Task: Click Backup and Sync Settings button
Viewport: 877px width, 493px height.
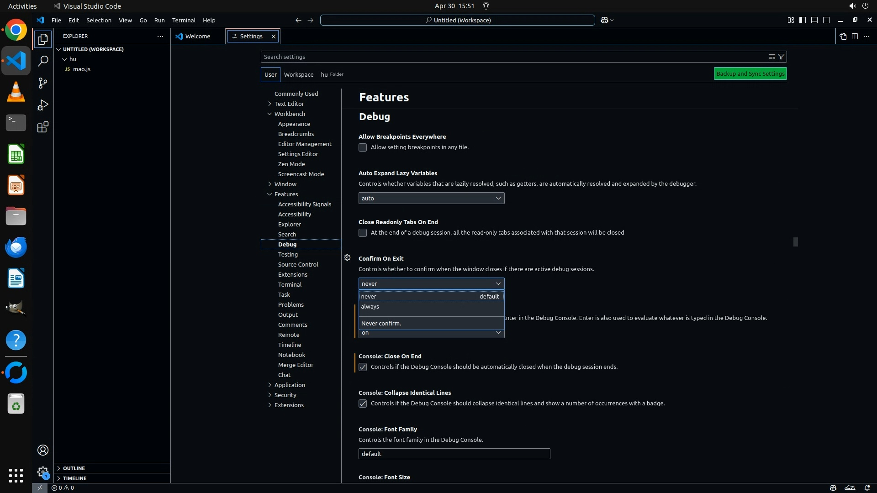Action: [750, 73]
